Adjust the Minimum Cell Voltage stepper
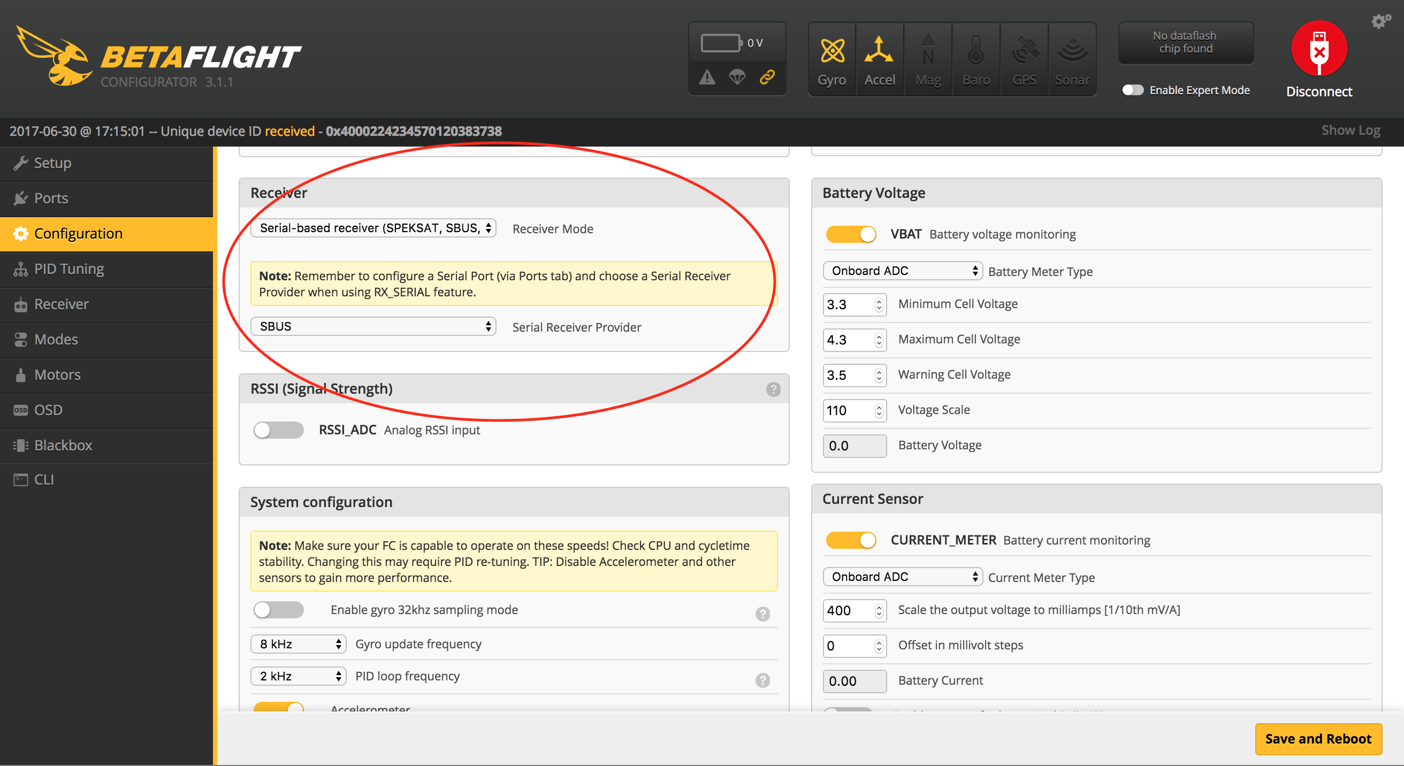The height and width of the screenshot is (766, 1404). click(x=879, y=304)
